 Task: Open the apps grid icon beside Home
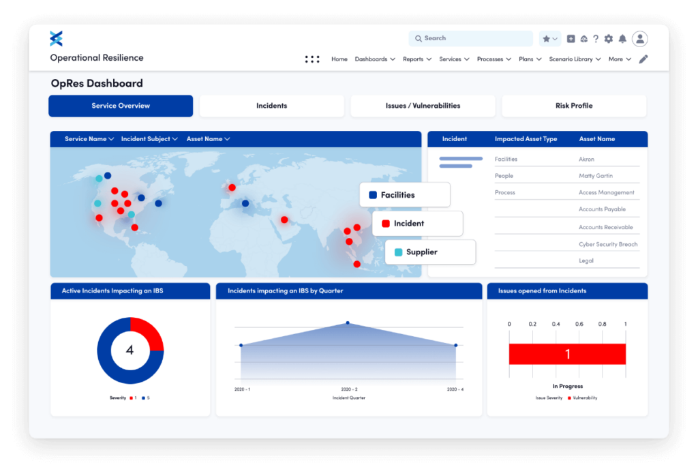312,59
